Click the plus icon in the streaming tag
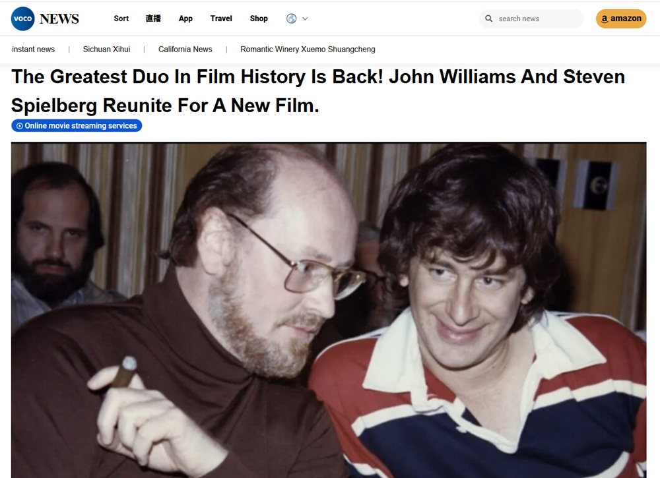The image size is (660, 478). (x=19, y=126)
